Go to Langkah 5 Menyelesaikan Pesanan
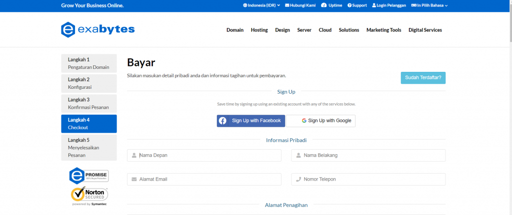This screenshot has height=215, width=512. pos(89,148)
